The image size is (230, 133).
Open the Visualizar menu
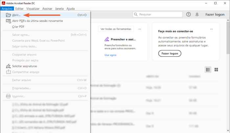click(x=33, y=9)
